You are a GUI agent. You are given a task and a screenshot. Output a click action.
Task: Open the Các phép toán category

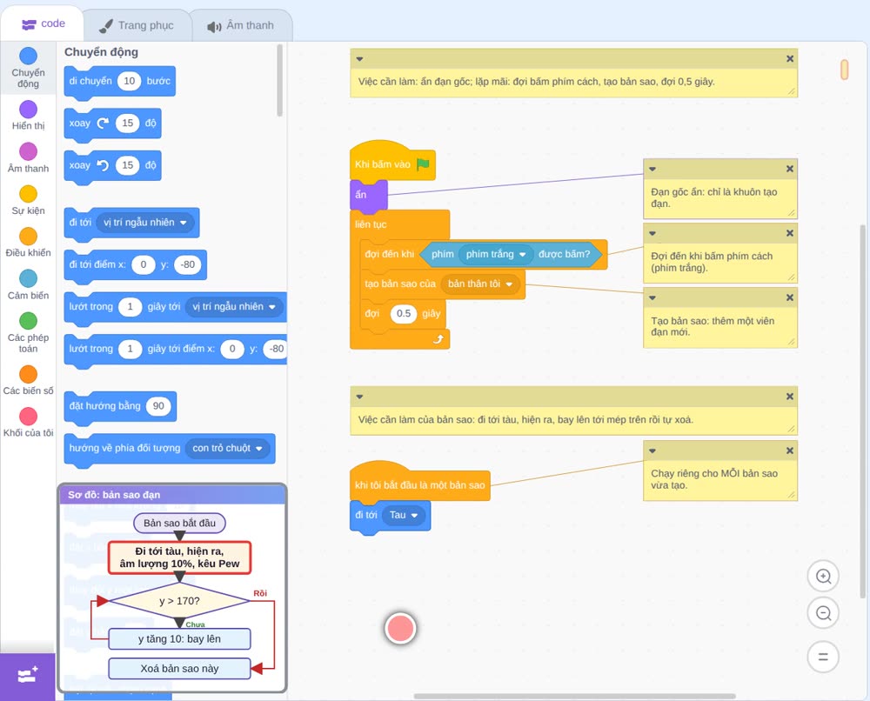(28, 333)
